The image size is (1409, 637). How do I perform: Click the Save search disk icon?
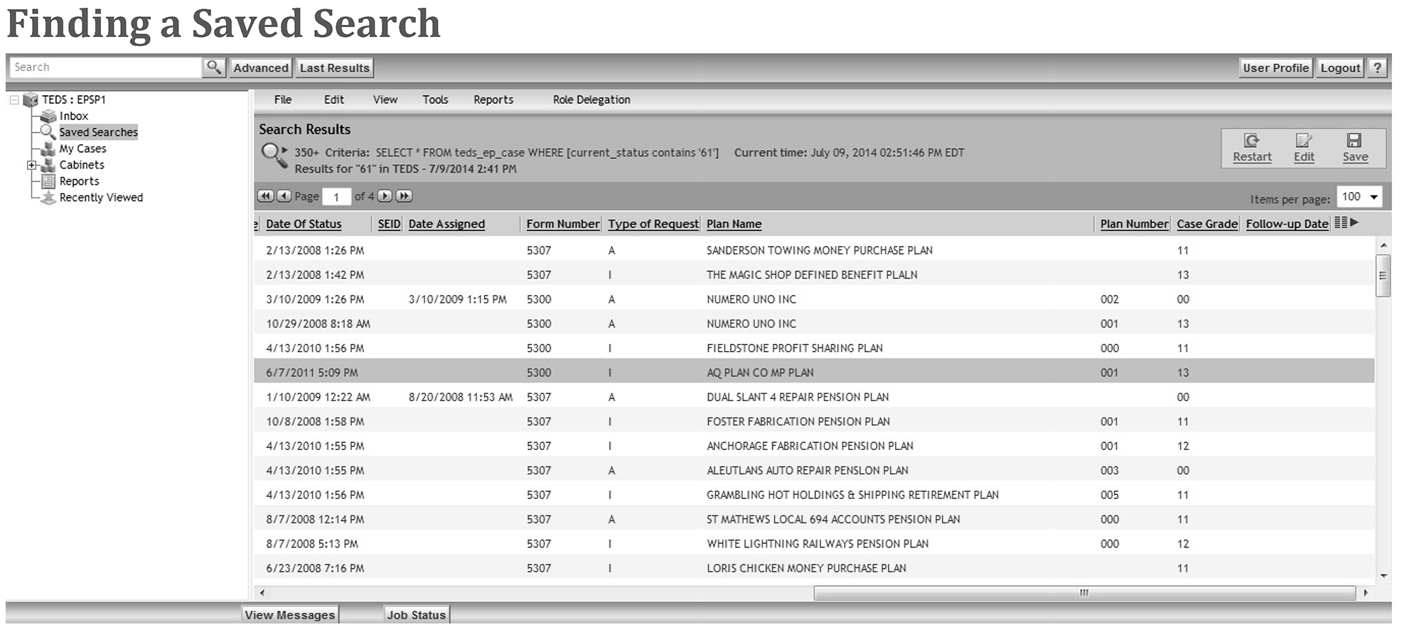click(1354, 141)
